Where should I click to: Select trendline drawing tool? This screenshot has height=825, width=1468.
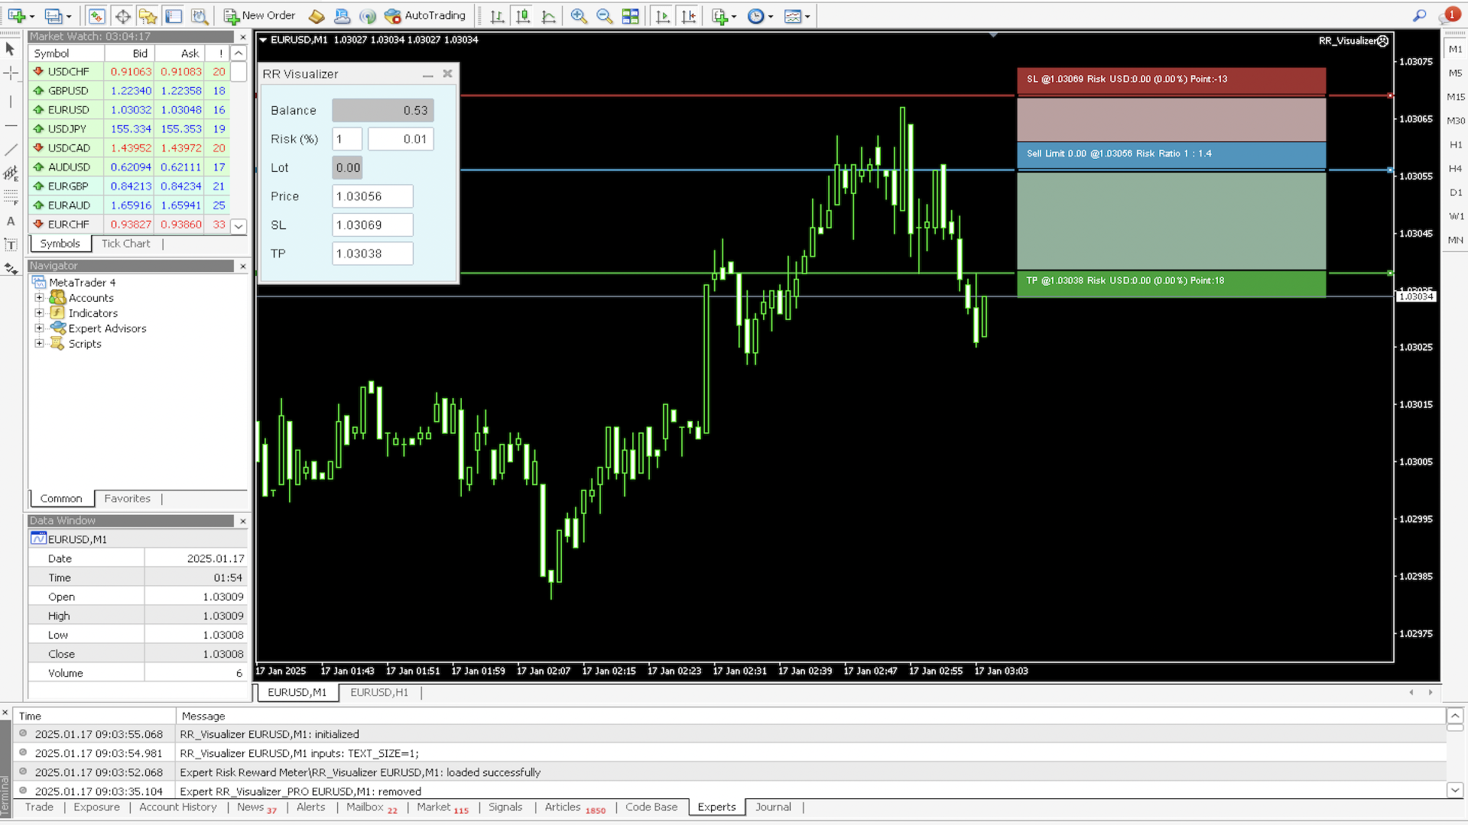tap(11, 150)
